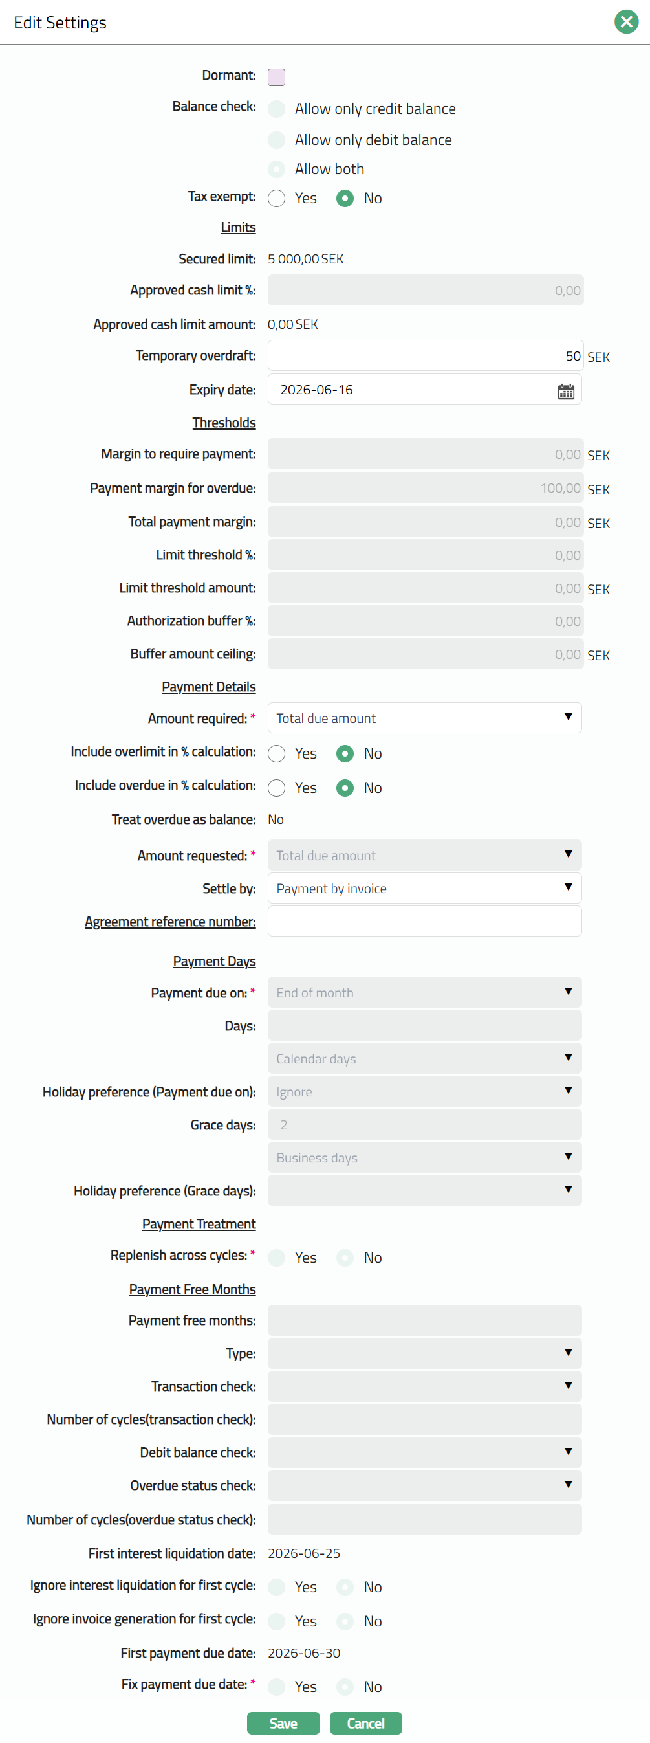
Task: Select Yes for Include overdue in % calculation
Action: 276,788
